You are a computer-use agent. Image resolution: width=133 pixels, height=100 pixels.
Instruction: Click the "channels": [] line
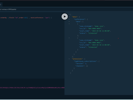point(82,66)
